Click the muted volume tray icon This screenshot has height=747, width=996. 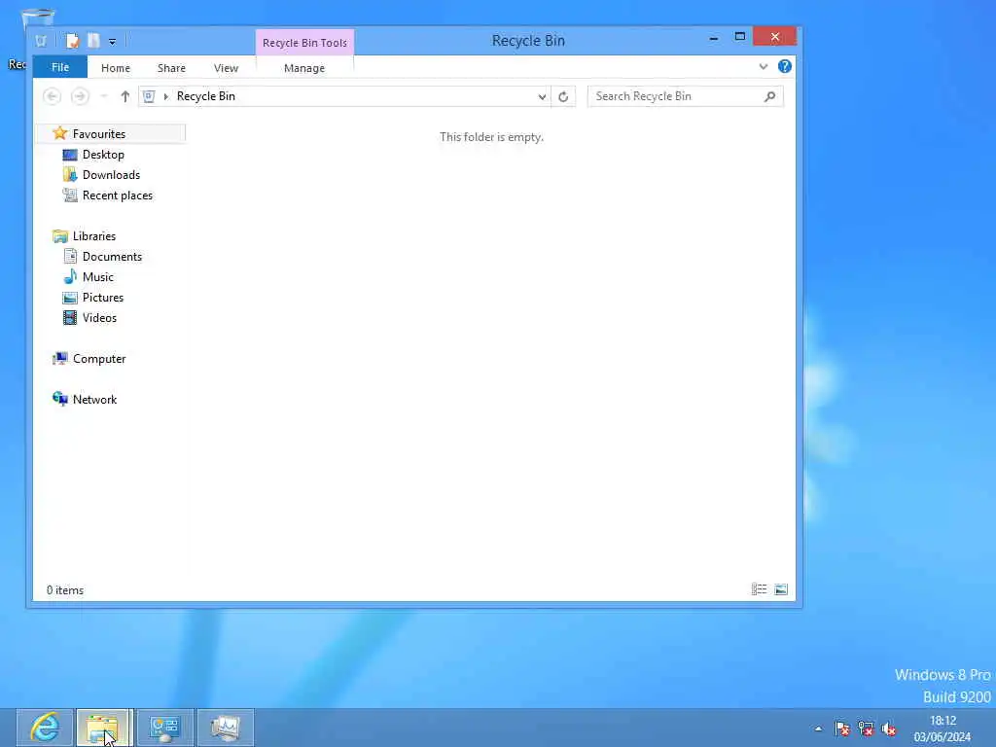[889, 729]
